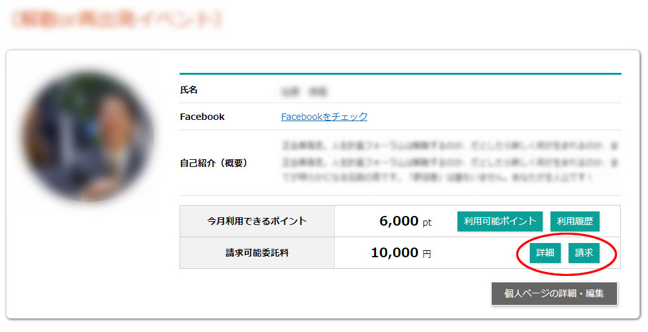Select the 10,000 円 fee amount
This screenshot has height=332, width=648.
coord(401,253)
